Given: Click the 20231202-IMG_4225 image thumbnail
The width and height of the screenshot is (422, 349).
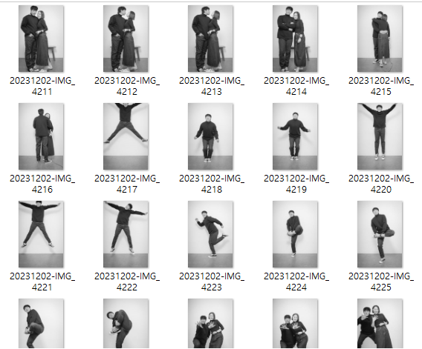Looking at the screenshot, I should [380, 234].
